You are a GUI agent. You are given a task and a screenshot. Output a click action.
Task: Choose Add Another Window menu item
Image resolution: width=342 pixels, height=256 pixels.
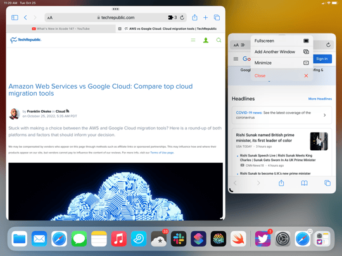coord(282,52)
